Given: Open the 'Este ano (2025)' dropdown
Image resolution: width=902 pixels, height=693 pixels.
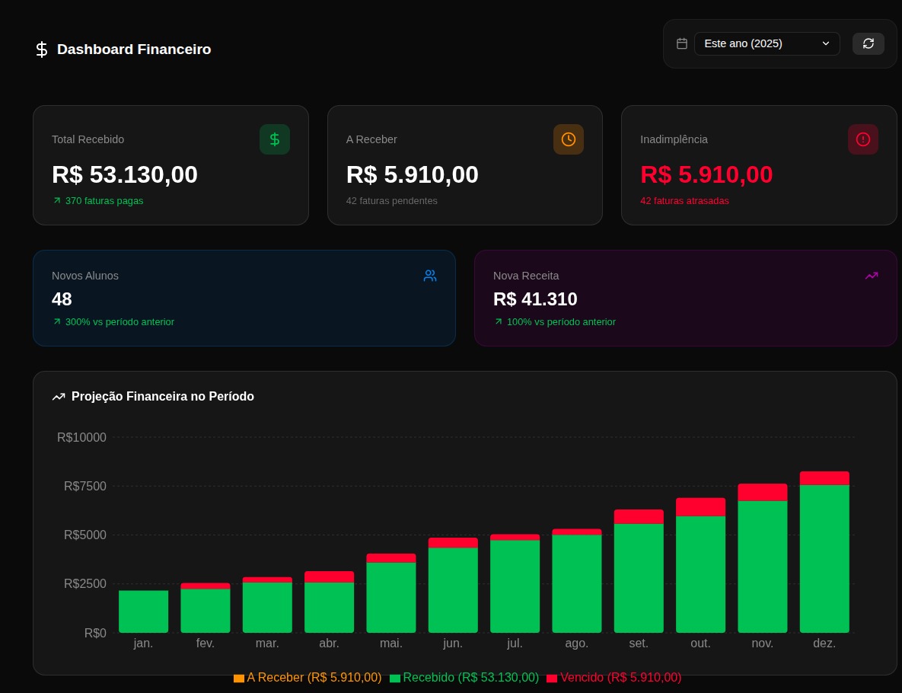Looking at the screenshot, I should [x=767, y=43].
